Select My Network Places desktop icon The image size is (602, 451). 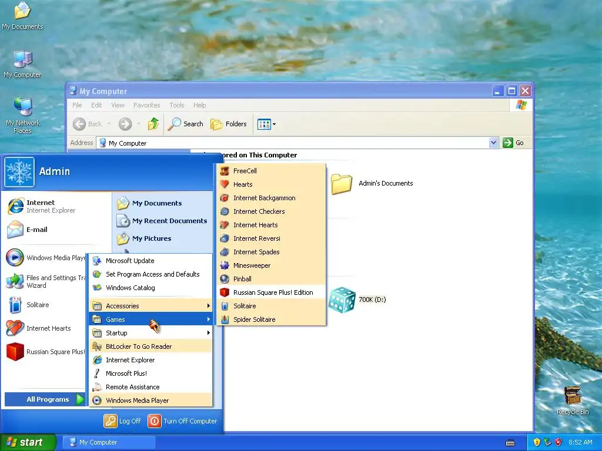[x=23, y=116]
